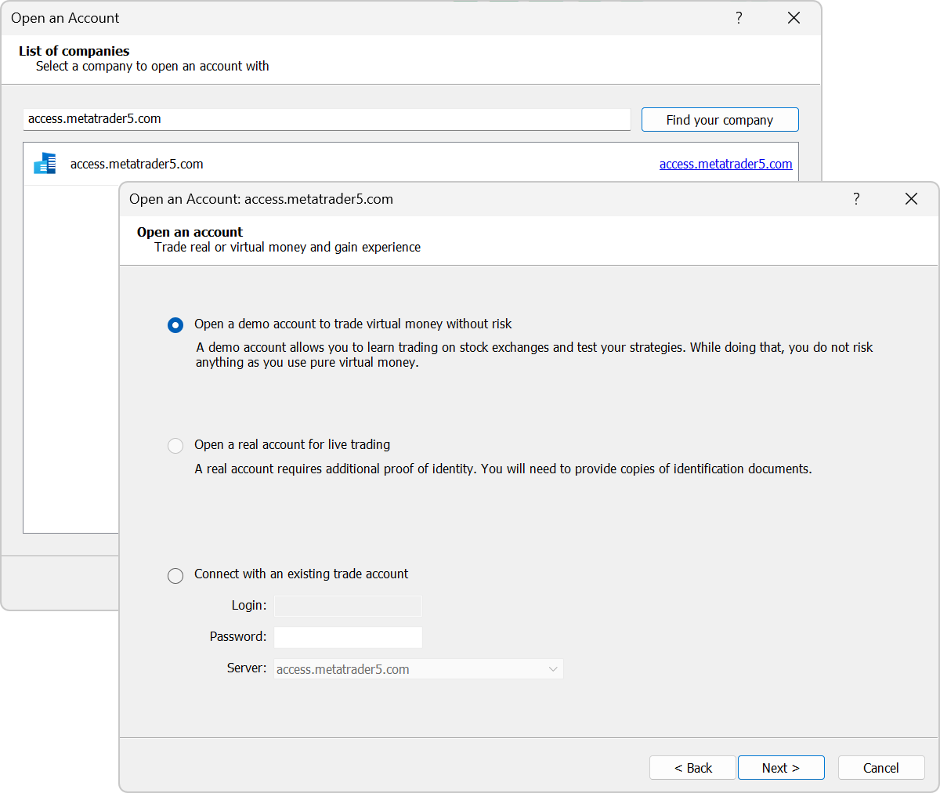Close the front Open an Account dialog
940x793 pixels.
click(x=911, y=199)
